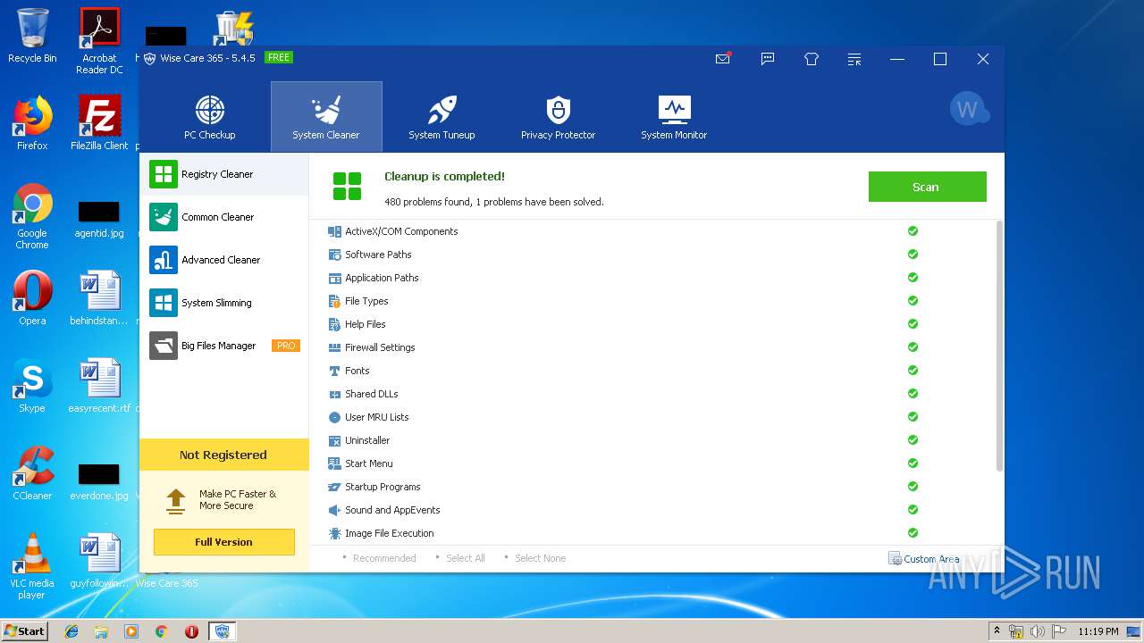This screenshot has height=643, width=1144.
Task: Click the Sound and AppEvents icon
Action: click(x=334, y=510)
